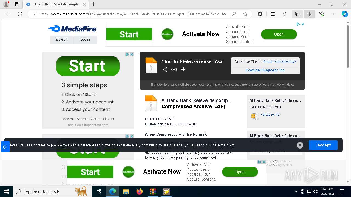Click the LOG IN button
Image resolution: width=351 pixels, height=197 pixels.
[x=85, y=40]
